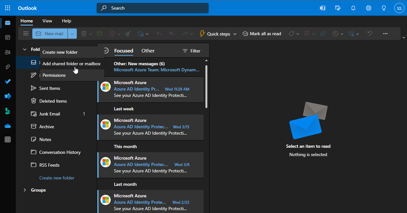Viewport: 407px width, 213px height.
Task: Open the Categorize tag dropdown arrow
Action: click(x=298, y=34)
